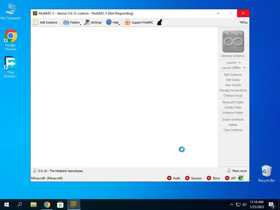Click Rename Instance label

pyautogui.click(x=233, y=56)
